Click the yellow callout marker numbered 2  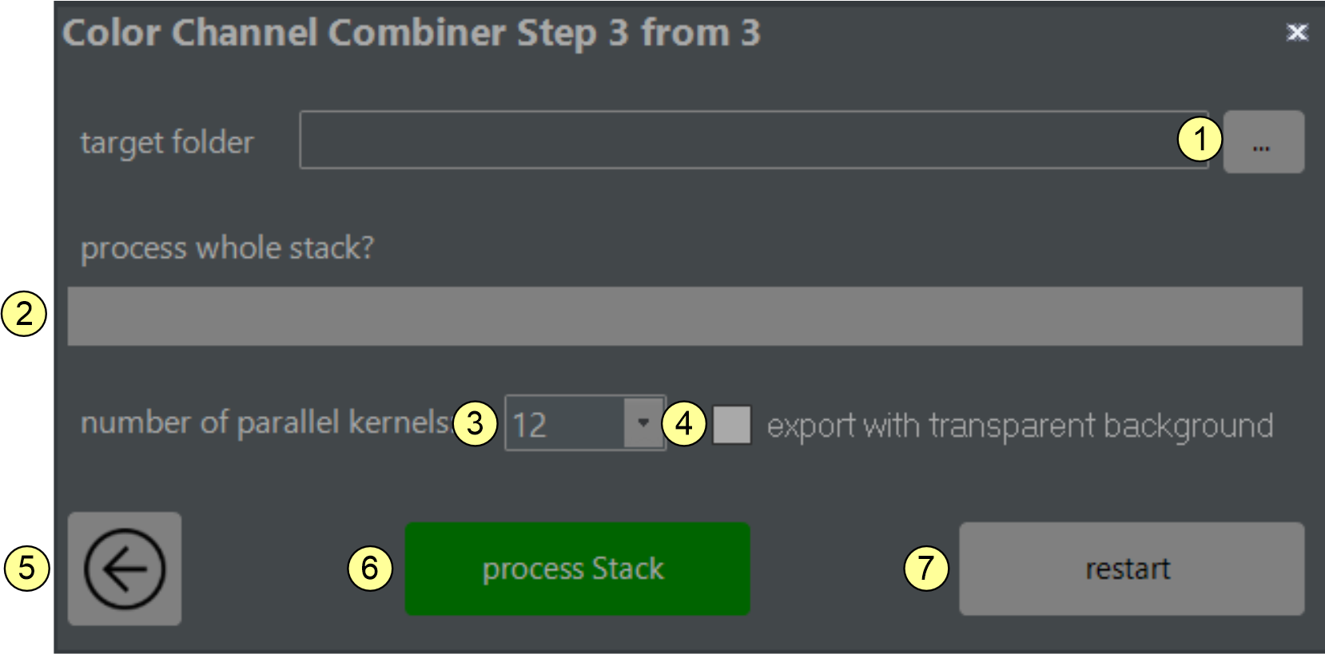tap(24, 313)
